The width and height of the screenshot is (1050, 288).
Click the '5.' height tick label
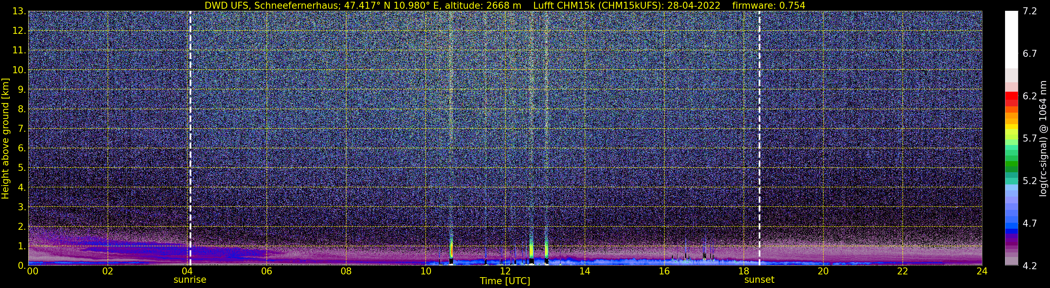click(x=22, y=168)
